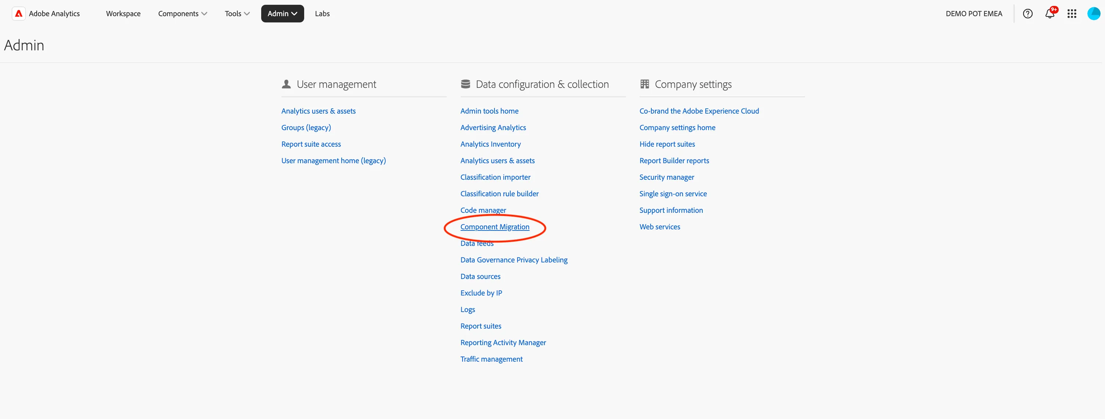Open the Traffic management link

[x=491, y=359]
